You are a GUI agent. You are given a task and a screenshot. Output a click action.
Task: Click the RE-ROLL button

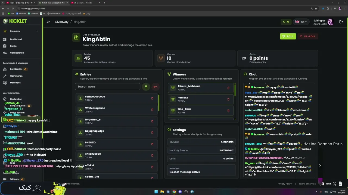[308, 36]
